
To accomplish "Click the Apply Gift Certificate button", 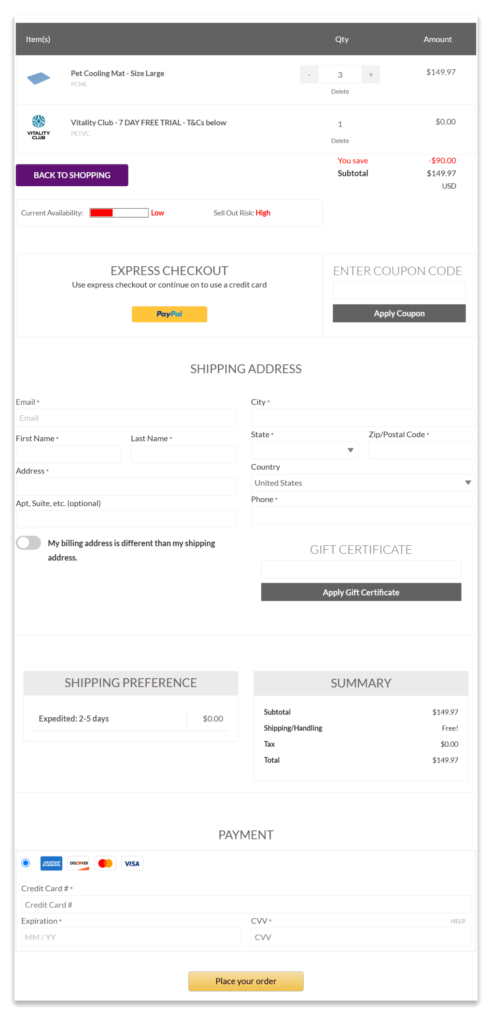I will [361, 592].
